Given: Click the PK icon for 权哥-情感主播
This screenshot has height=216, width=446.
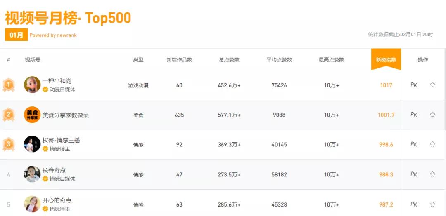Looking at the screenshot, I should 413,144.
